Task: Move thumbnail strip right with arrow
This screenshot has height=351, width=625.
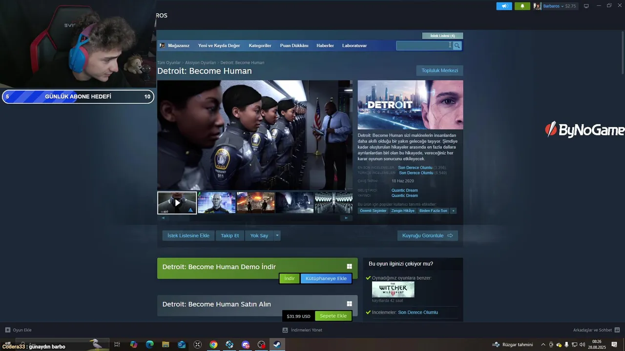Action: [x=346, y=218]
